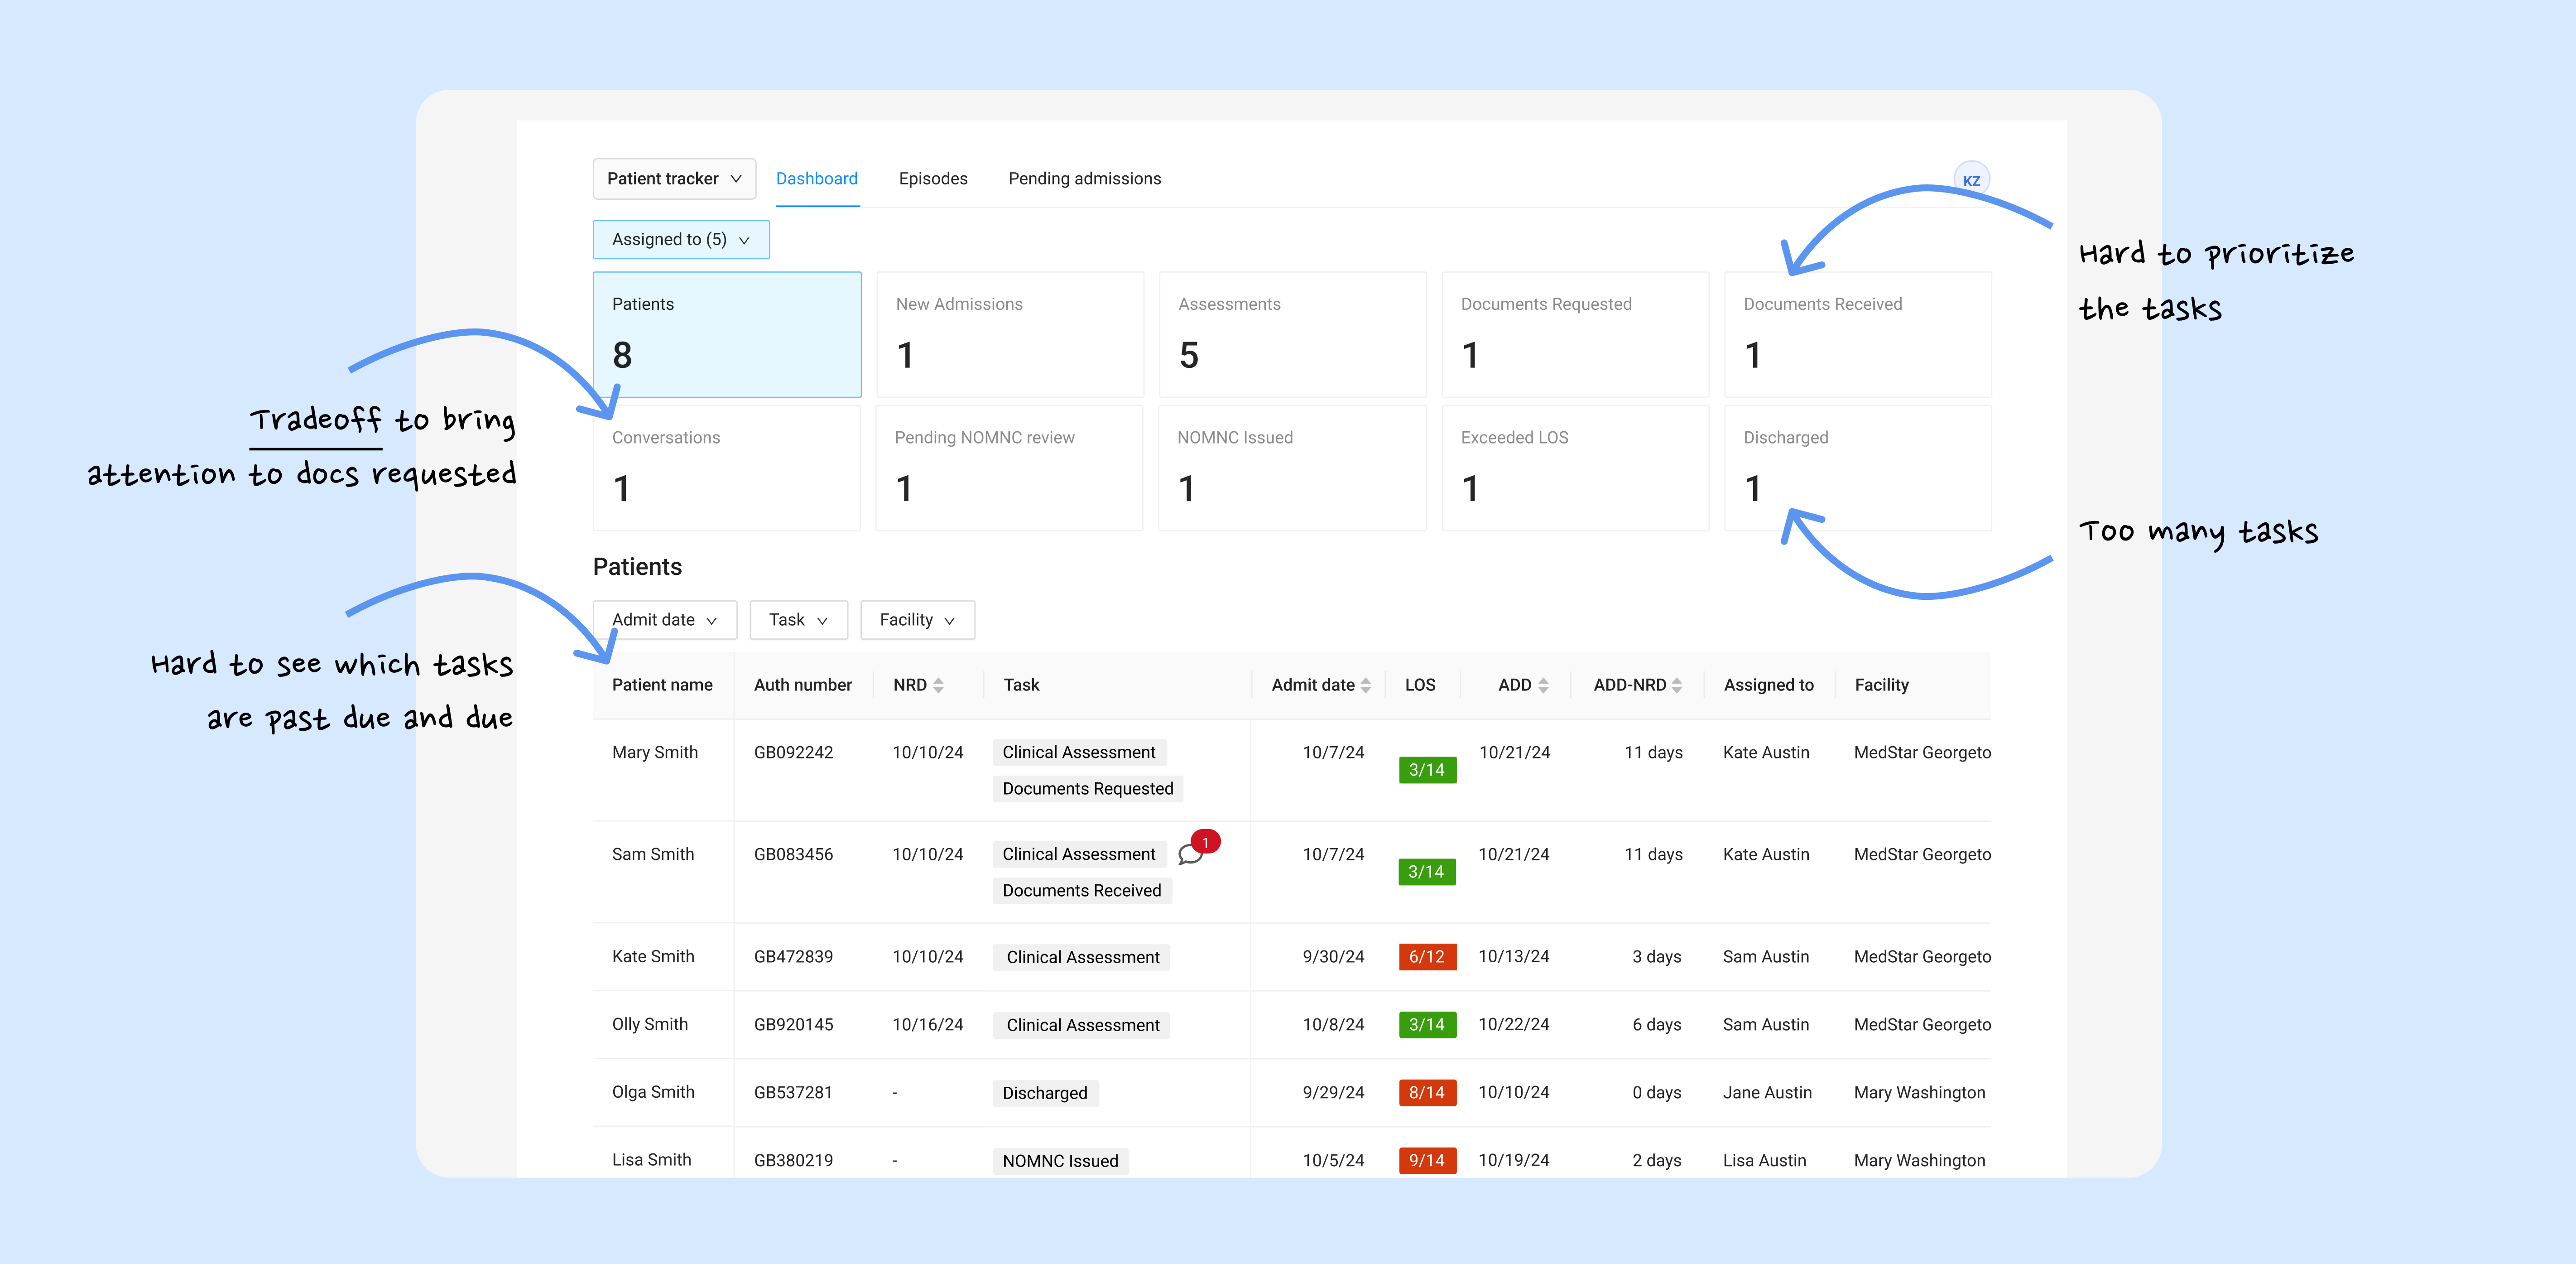Open the Exceeded LOS card
Viewport: 2576px width, 1264px height.
pyautogui.click(x=1575, y=467)
